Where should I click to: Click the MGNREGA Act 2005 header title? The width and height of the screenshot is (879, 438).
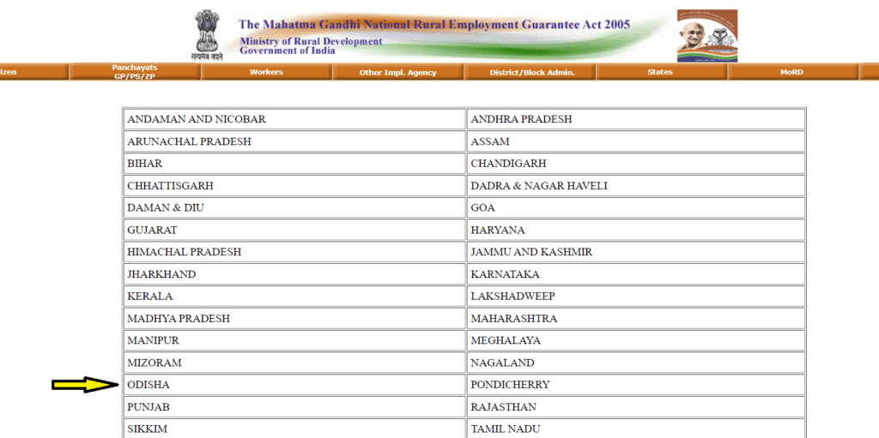pos(433,25)
